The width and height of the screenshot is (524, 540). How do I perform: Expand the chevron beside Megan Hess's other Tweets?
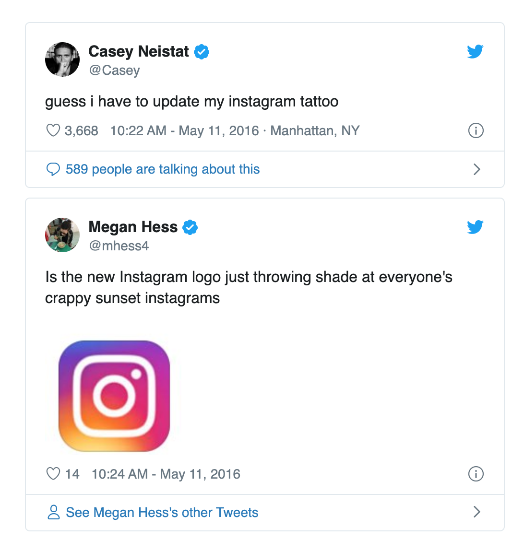[477, 512]
